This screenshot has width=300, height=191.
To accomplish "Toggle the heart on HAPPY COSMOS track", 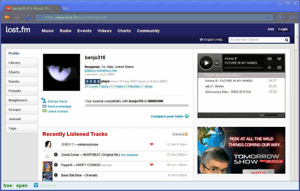I will pyautogui.click(x=151, y=165).
